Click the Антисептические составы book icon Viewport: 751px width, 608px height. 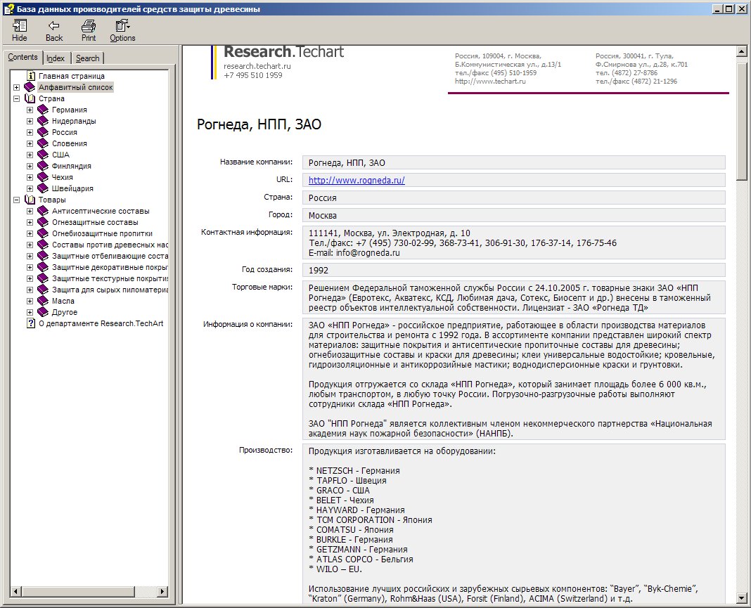pos(43,211)
